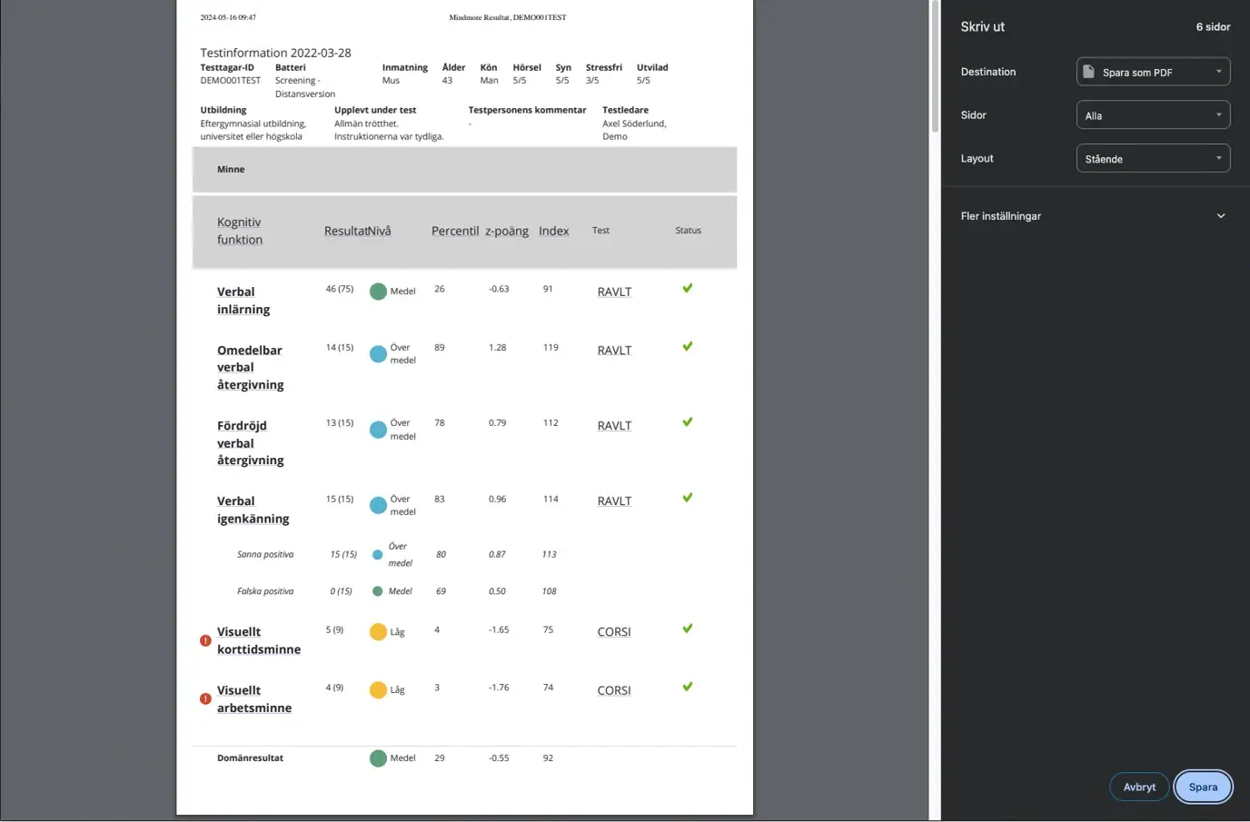
Task: Click the Percentil column header
Action: point(454,231)
